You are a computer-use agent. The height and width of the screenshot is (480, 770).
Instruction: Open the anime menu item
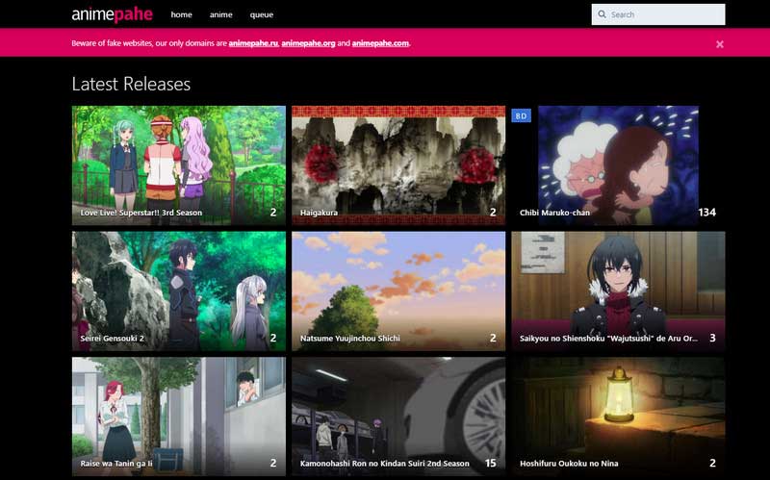click(x=221, y=14)
